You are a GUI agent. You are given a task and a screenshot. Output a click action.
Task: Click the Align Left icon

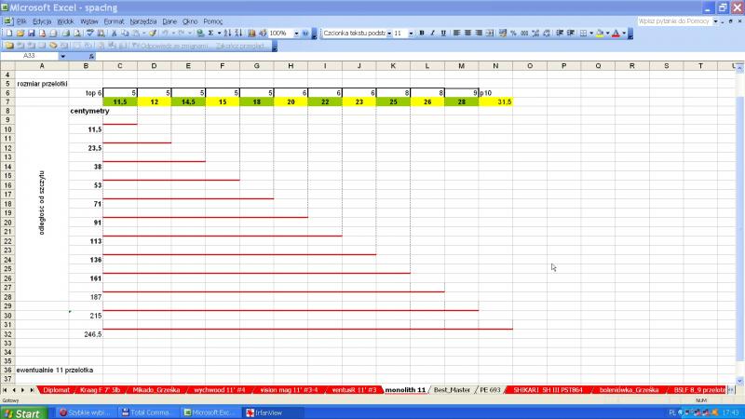pos(456,33)
